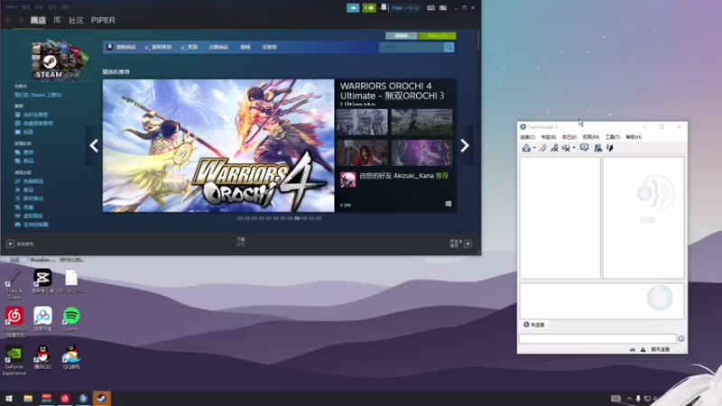Open TeamSpeak 连接 menu
Screen dimensions: 722x406
pyautogui.click(x=527, y=137)
